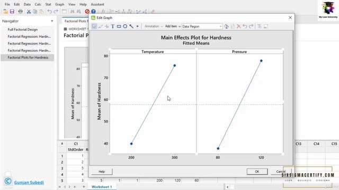This screenshot has width=339, height=190.
Task: Open the Help menu
Action: 83,4
